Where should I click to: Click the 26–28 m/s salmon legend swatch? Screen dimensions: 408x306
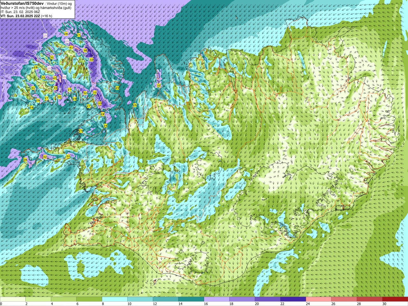click(344, 299)
